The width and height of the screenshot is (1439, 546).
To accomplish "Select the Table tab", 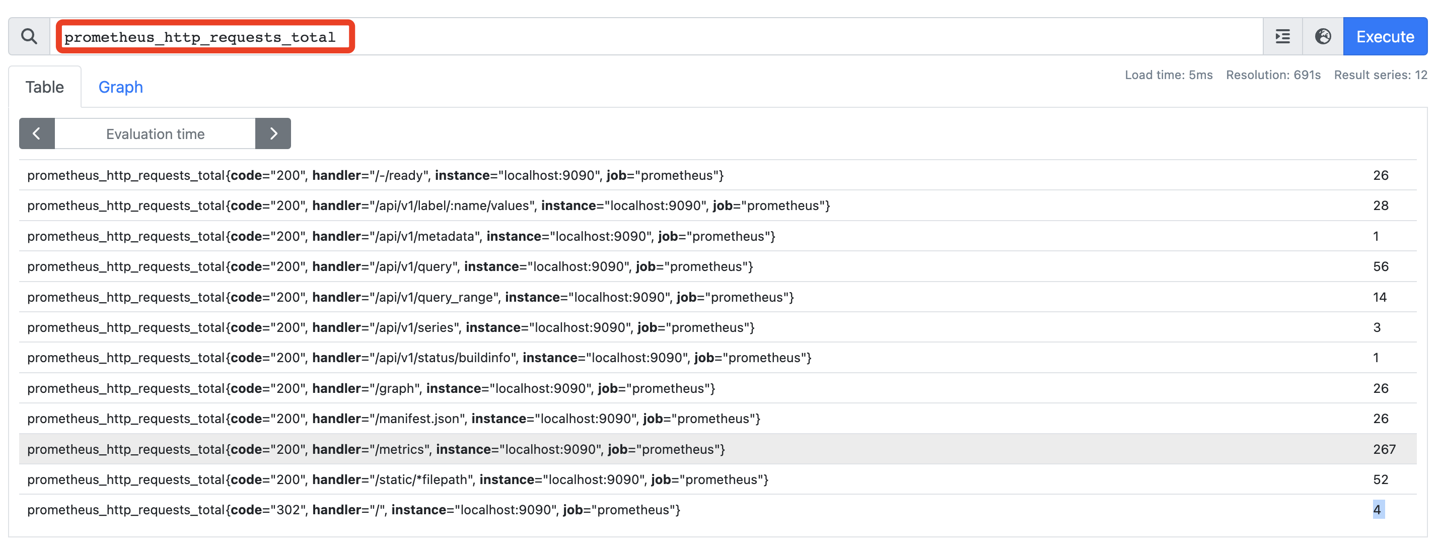I will coord(45,87).
